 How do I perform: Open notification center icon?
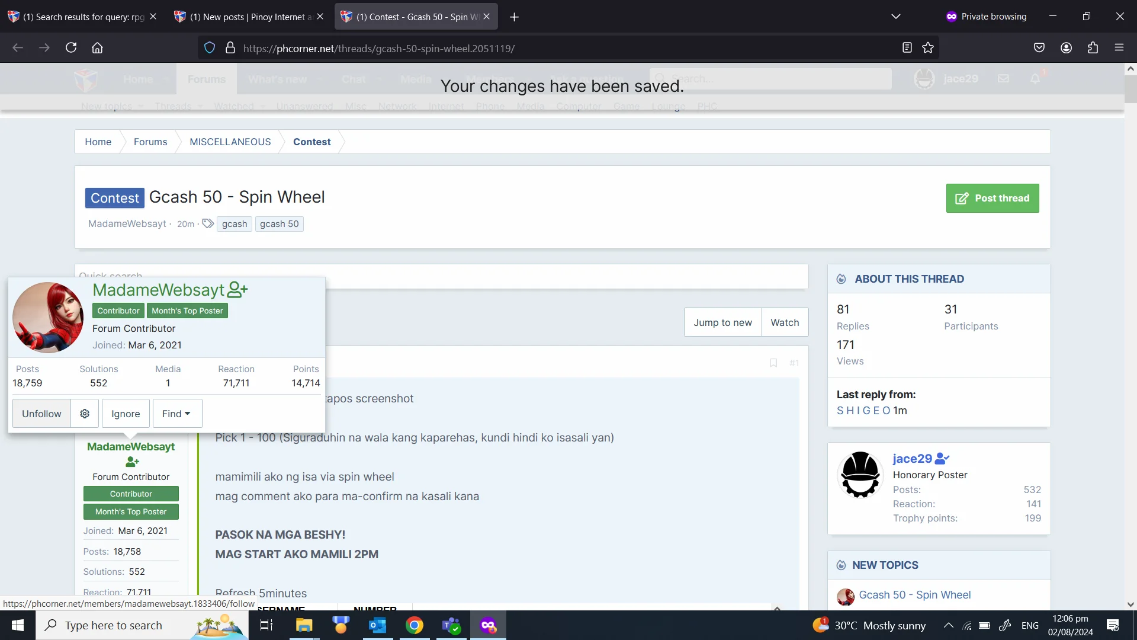[x=1113, y=625]
